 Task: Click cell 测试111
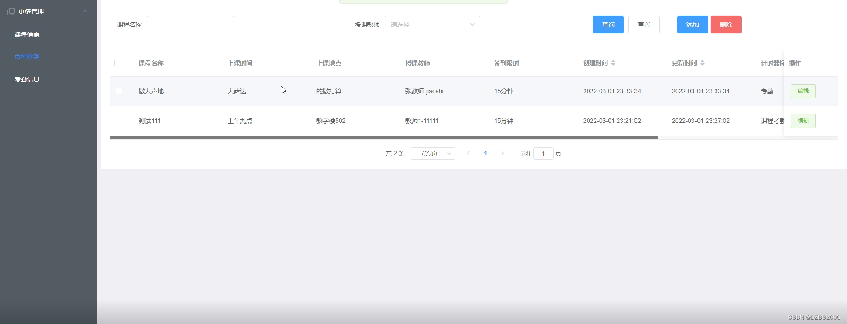coord(150,121)
